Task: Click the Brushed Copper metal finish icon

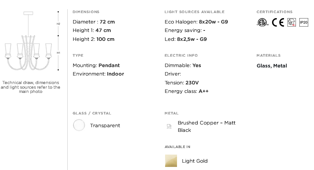Action: click(169, 126)
